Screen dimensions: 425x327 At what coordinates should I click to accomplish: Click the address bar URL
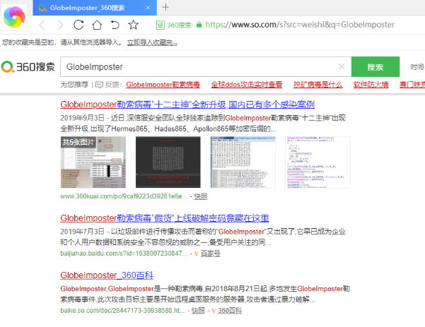pyautogui.click(x=300, y=25)
